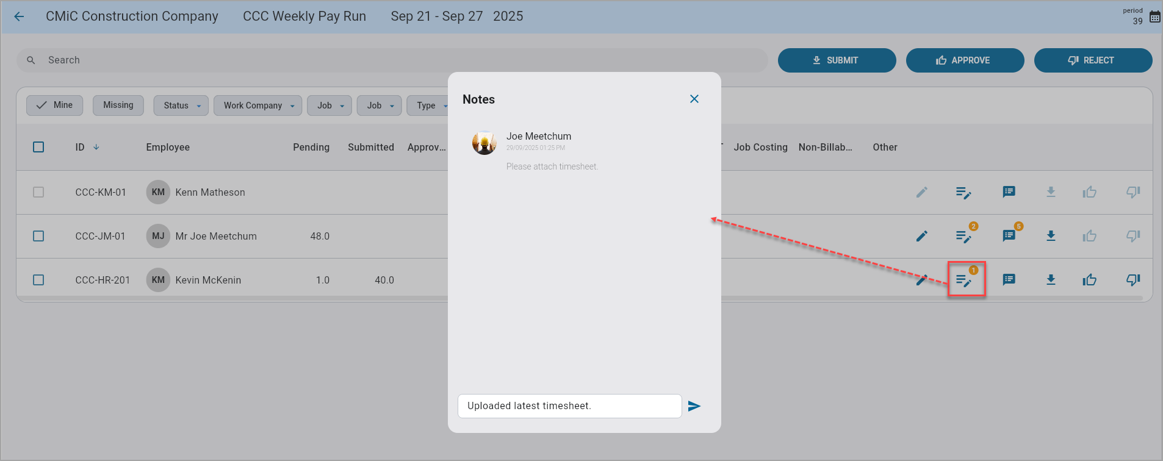Viewport: 1163px width, 461px height.
Task: Approve Kevin McKenin with thumbs-up icon
Action: click(x=1089, y=280)
